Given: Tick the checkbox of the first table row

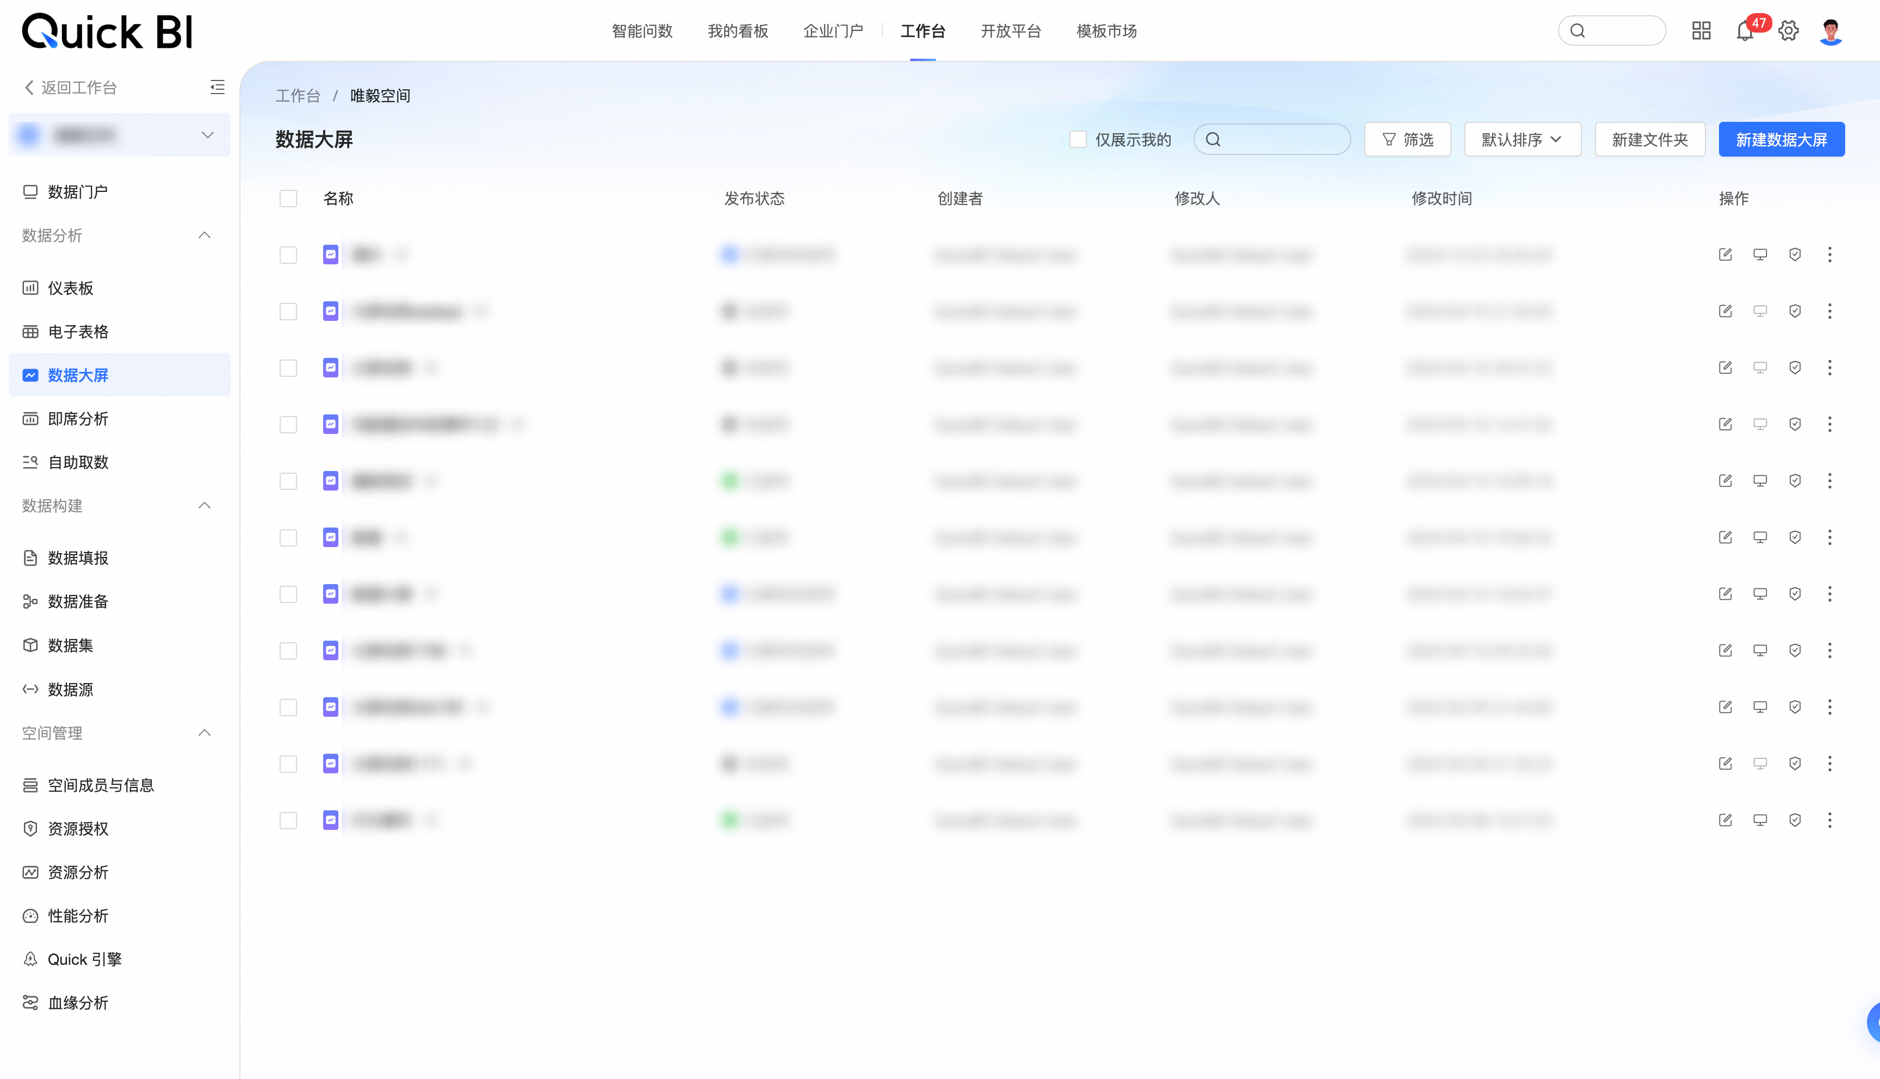Looking at the screenshot, I should click(x=288, y=255).
